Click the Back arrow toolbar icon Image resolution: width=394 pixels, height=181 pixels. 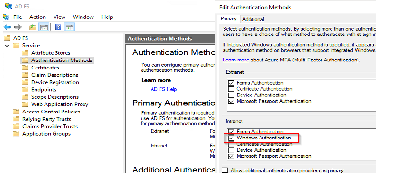pos(7,27)
